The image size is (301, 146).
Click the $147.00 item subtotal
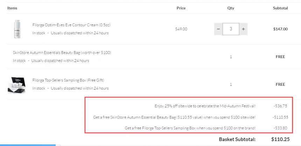coord(280,29)
